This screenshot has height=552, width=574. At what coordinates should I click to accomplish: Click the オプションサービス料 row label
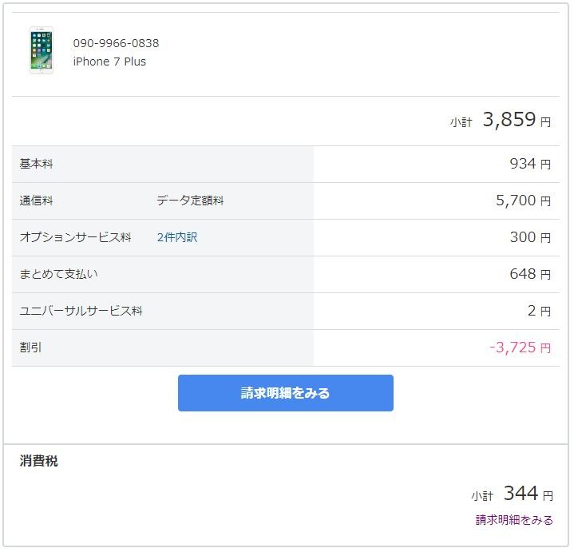(75, 237)
